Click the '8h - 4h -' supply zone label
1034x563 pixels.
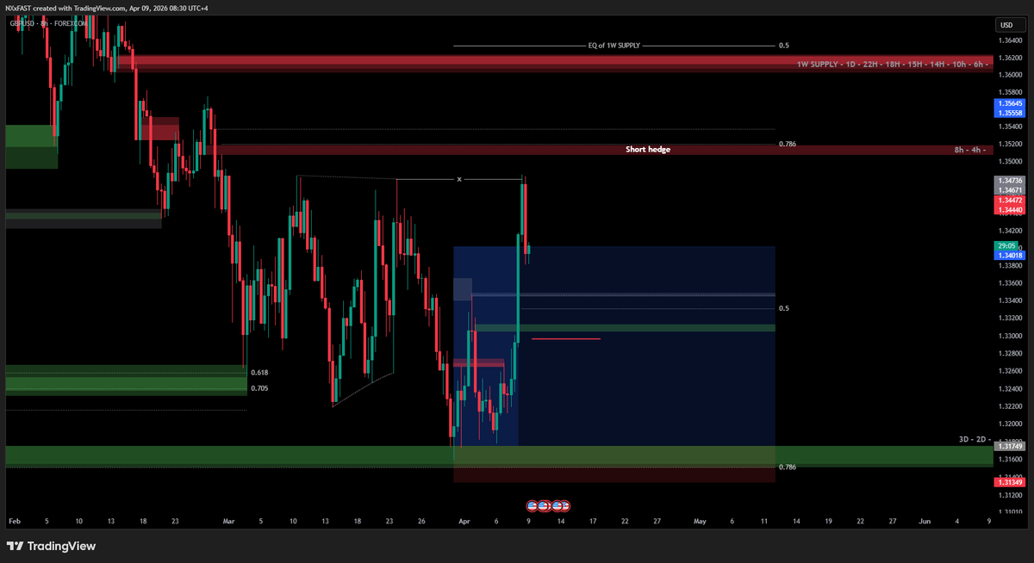coord(971,150)
